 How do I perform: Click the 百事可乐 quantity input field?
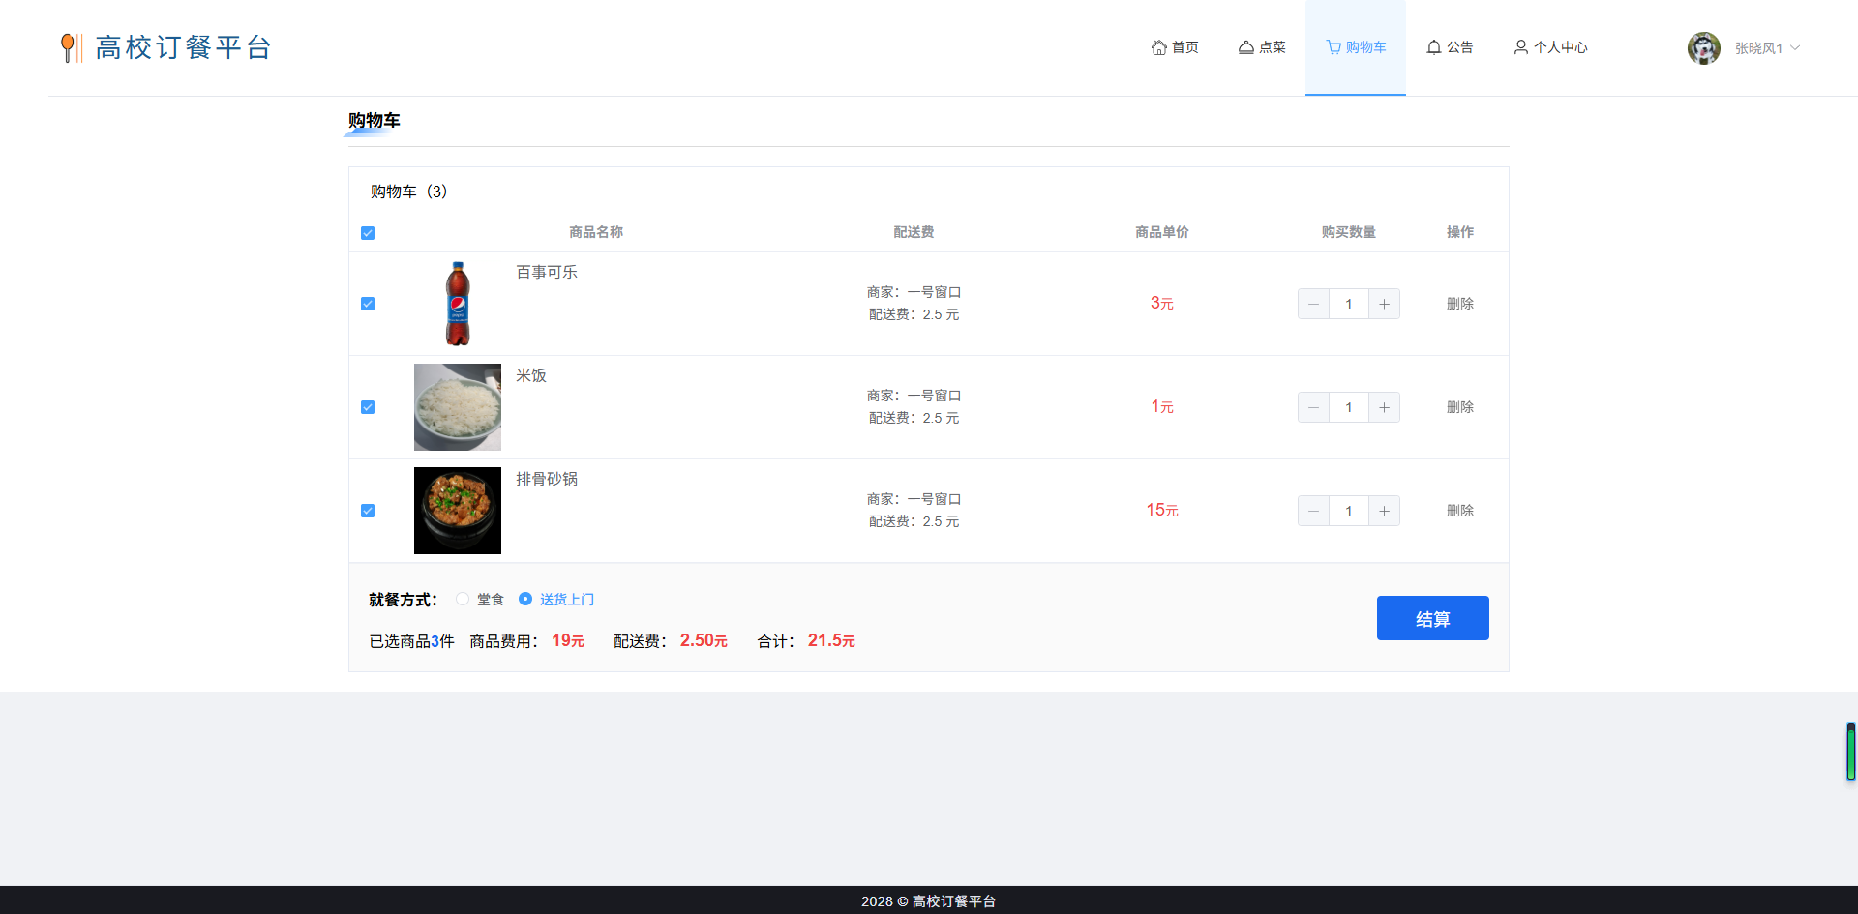coord(1349,304)
